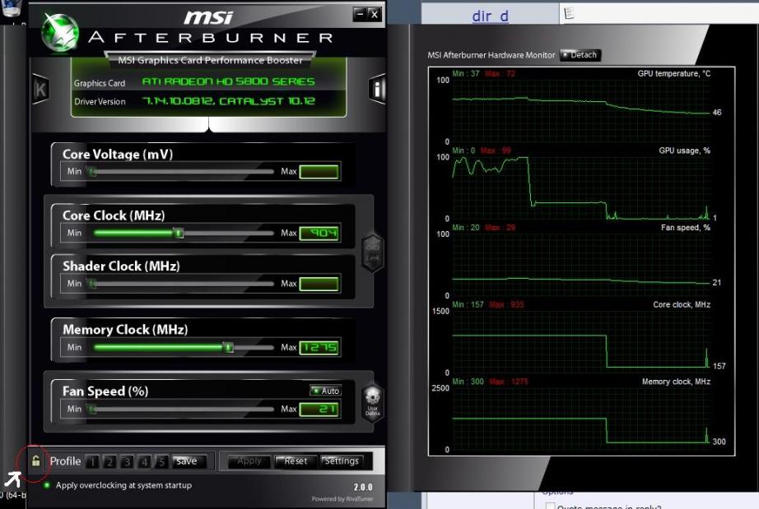Click the Fan Speed slider track

(182, 410)
